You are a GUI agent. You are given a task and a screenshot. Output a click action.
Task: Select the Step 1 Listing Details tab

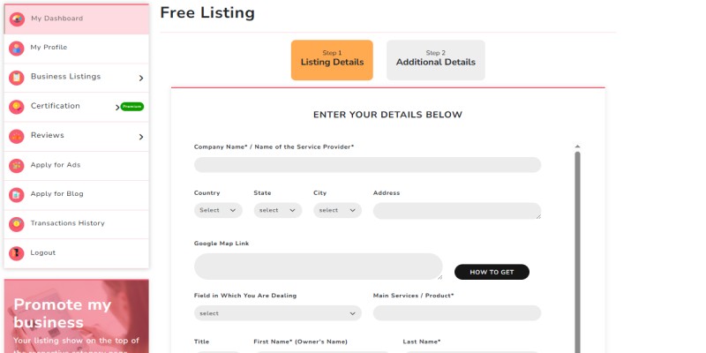(x=332, y=60)
